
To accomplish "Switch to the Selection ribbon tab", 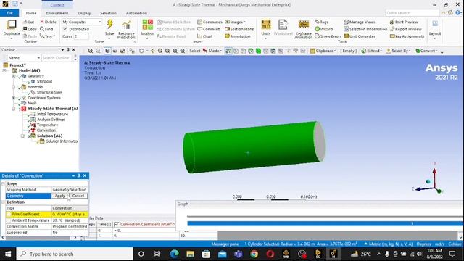I will [x=108, y=13].
